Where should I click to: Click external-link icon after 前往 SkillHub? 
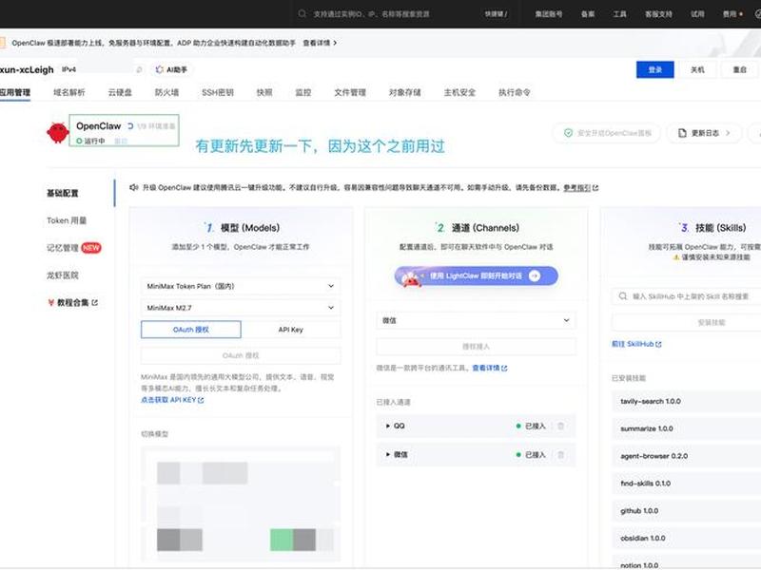coord(658,344)
